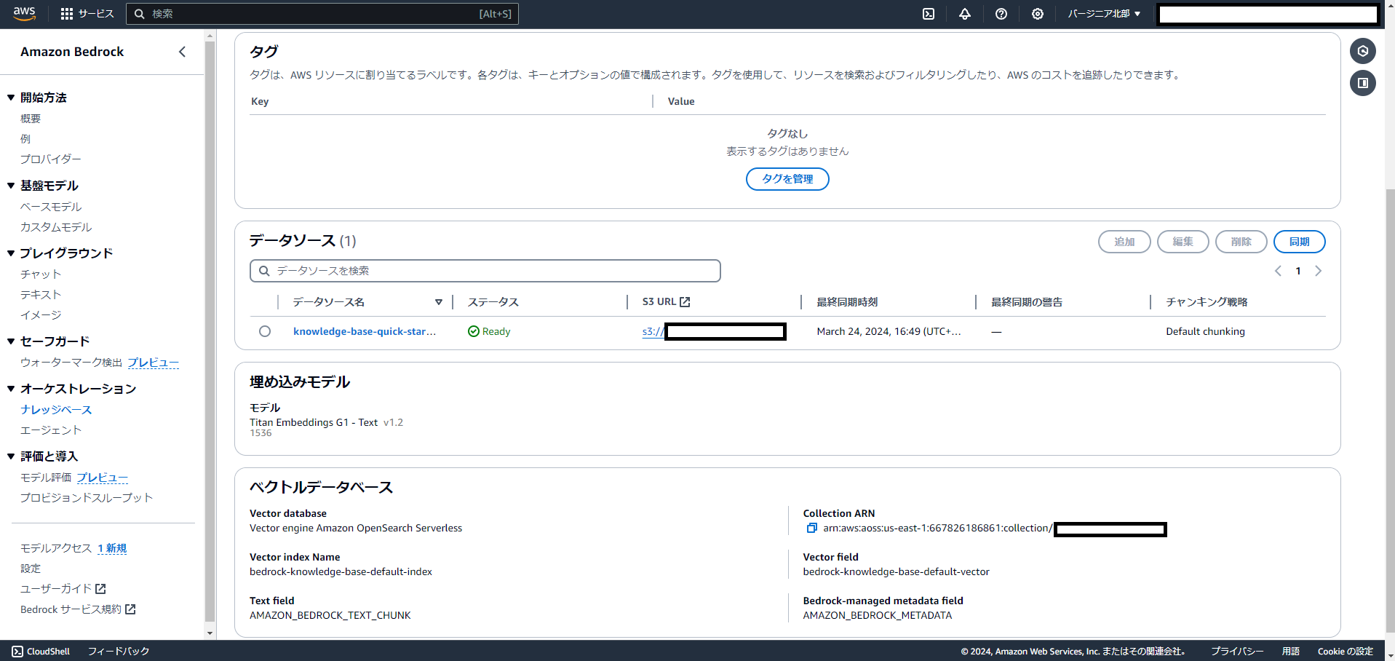
Task: Click the info panel icon on right edge
Action: (1363, 51)
